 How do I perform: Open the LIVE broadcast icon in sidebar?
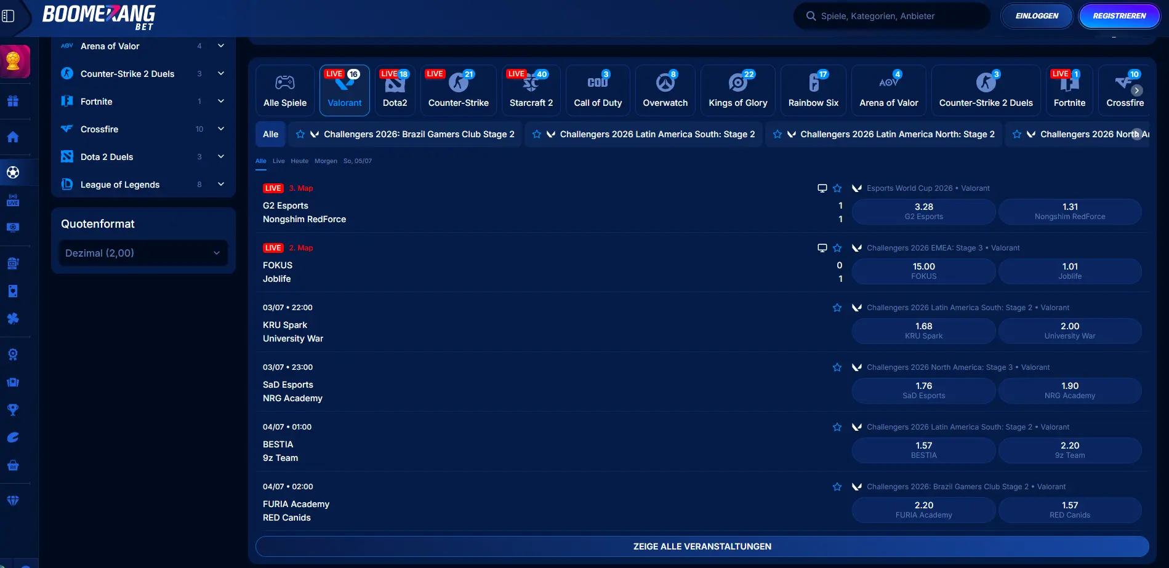13,200
